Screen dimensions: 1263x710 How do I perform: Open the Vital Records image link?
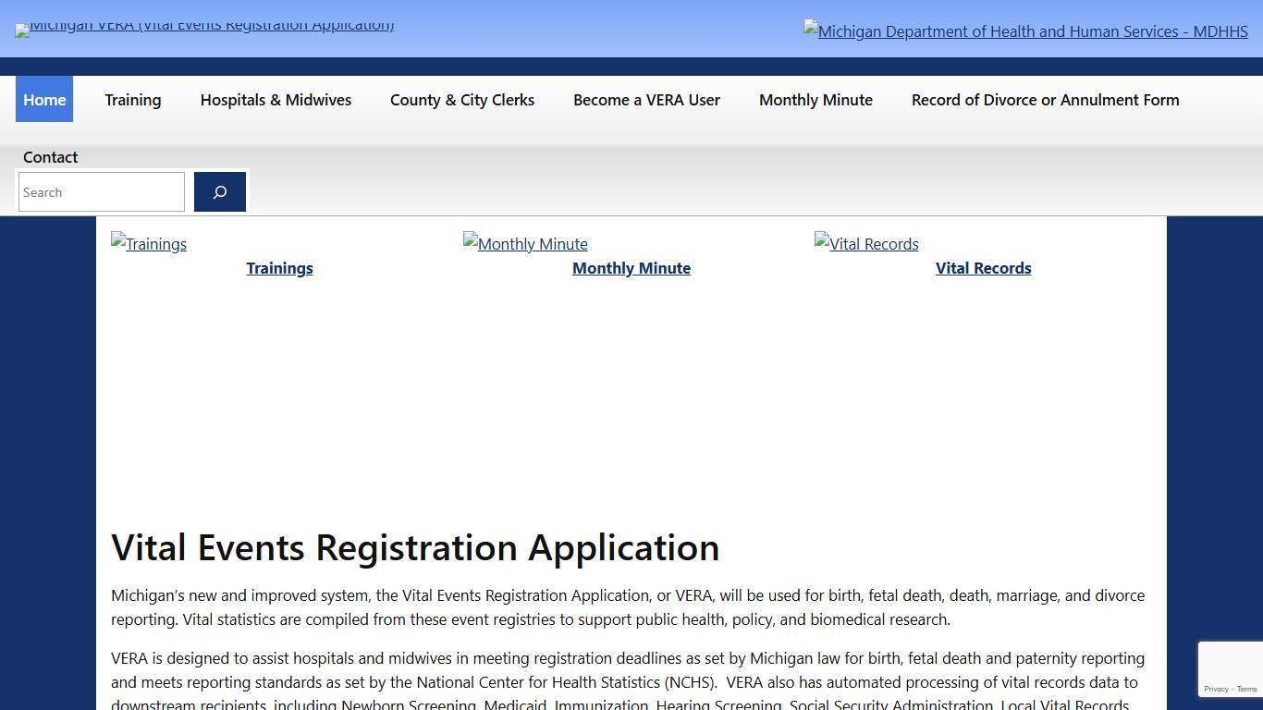coord(865,243)
